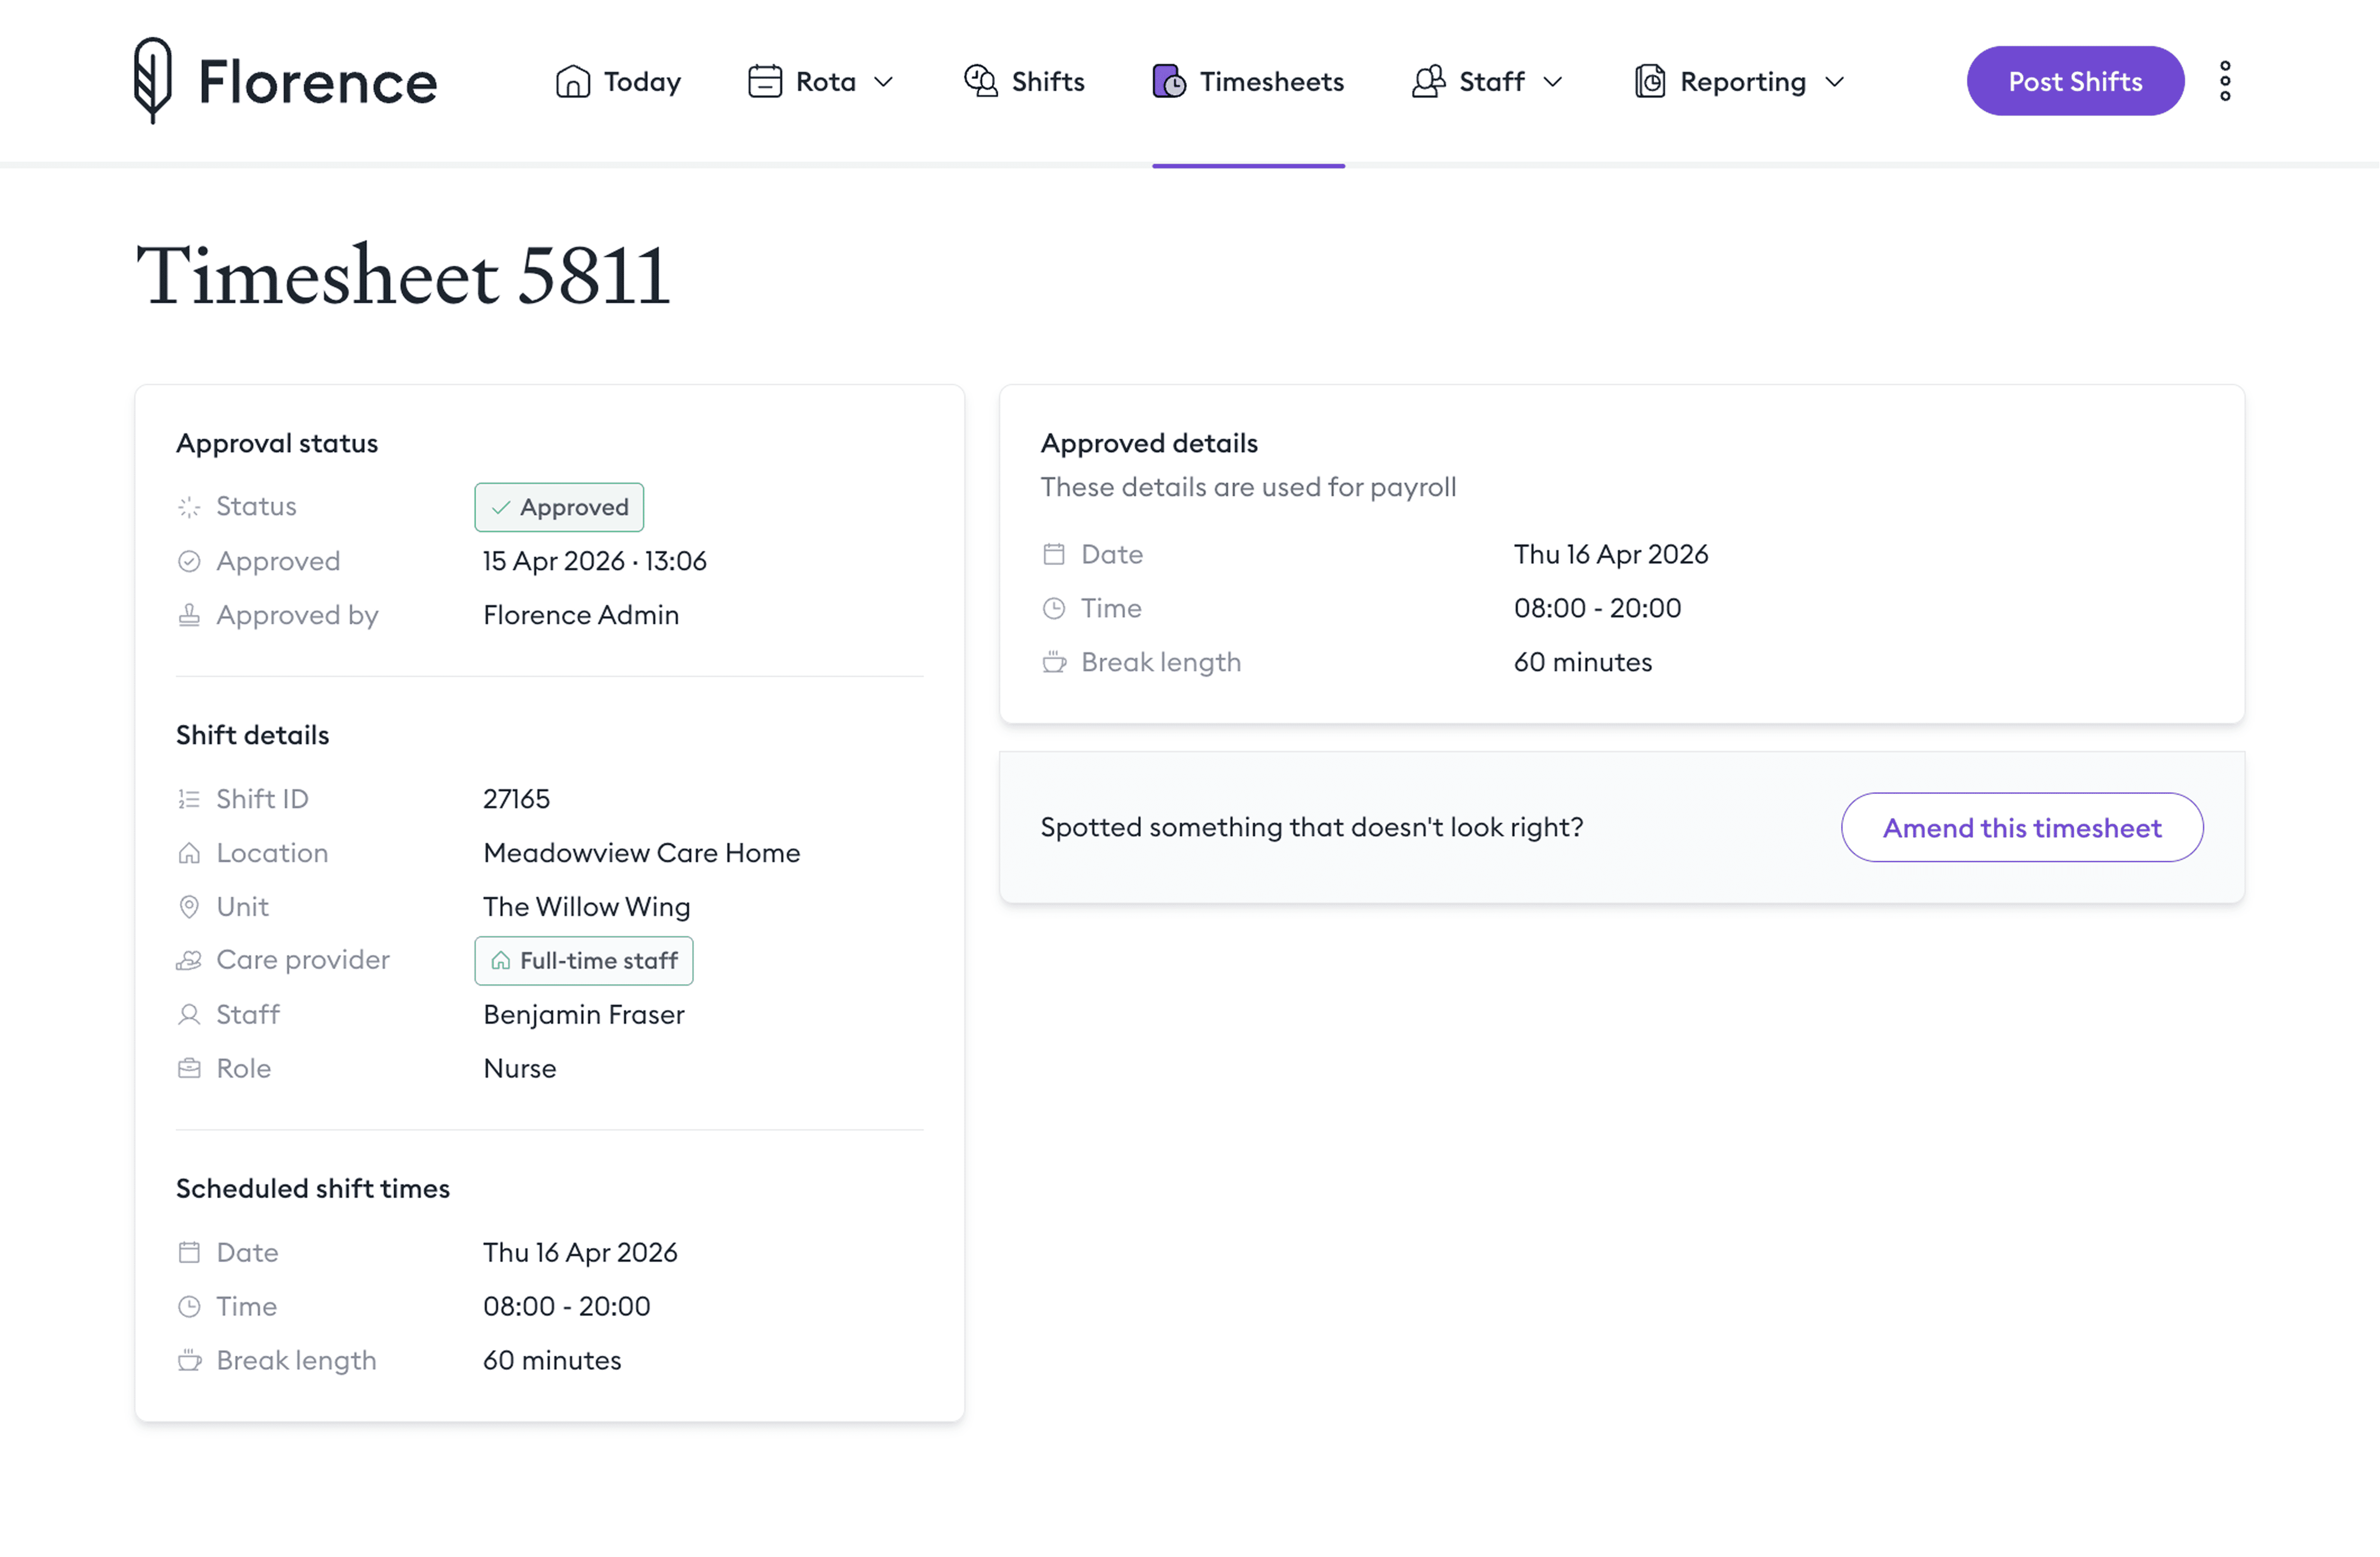Click the Florence feather logo icon
This screenshot has width=2380, height=1557.
(x=153, y=81)
